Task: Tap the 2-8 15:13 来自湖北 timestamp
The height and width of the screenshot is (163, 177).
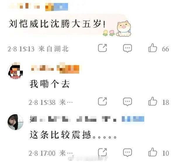Action: [x=38, y=49]
